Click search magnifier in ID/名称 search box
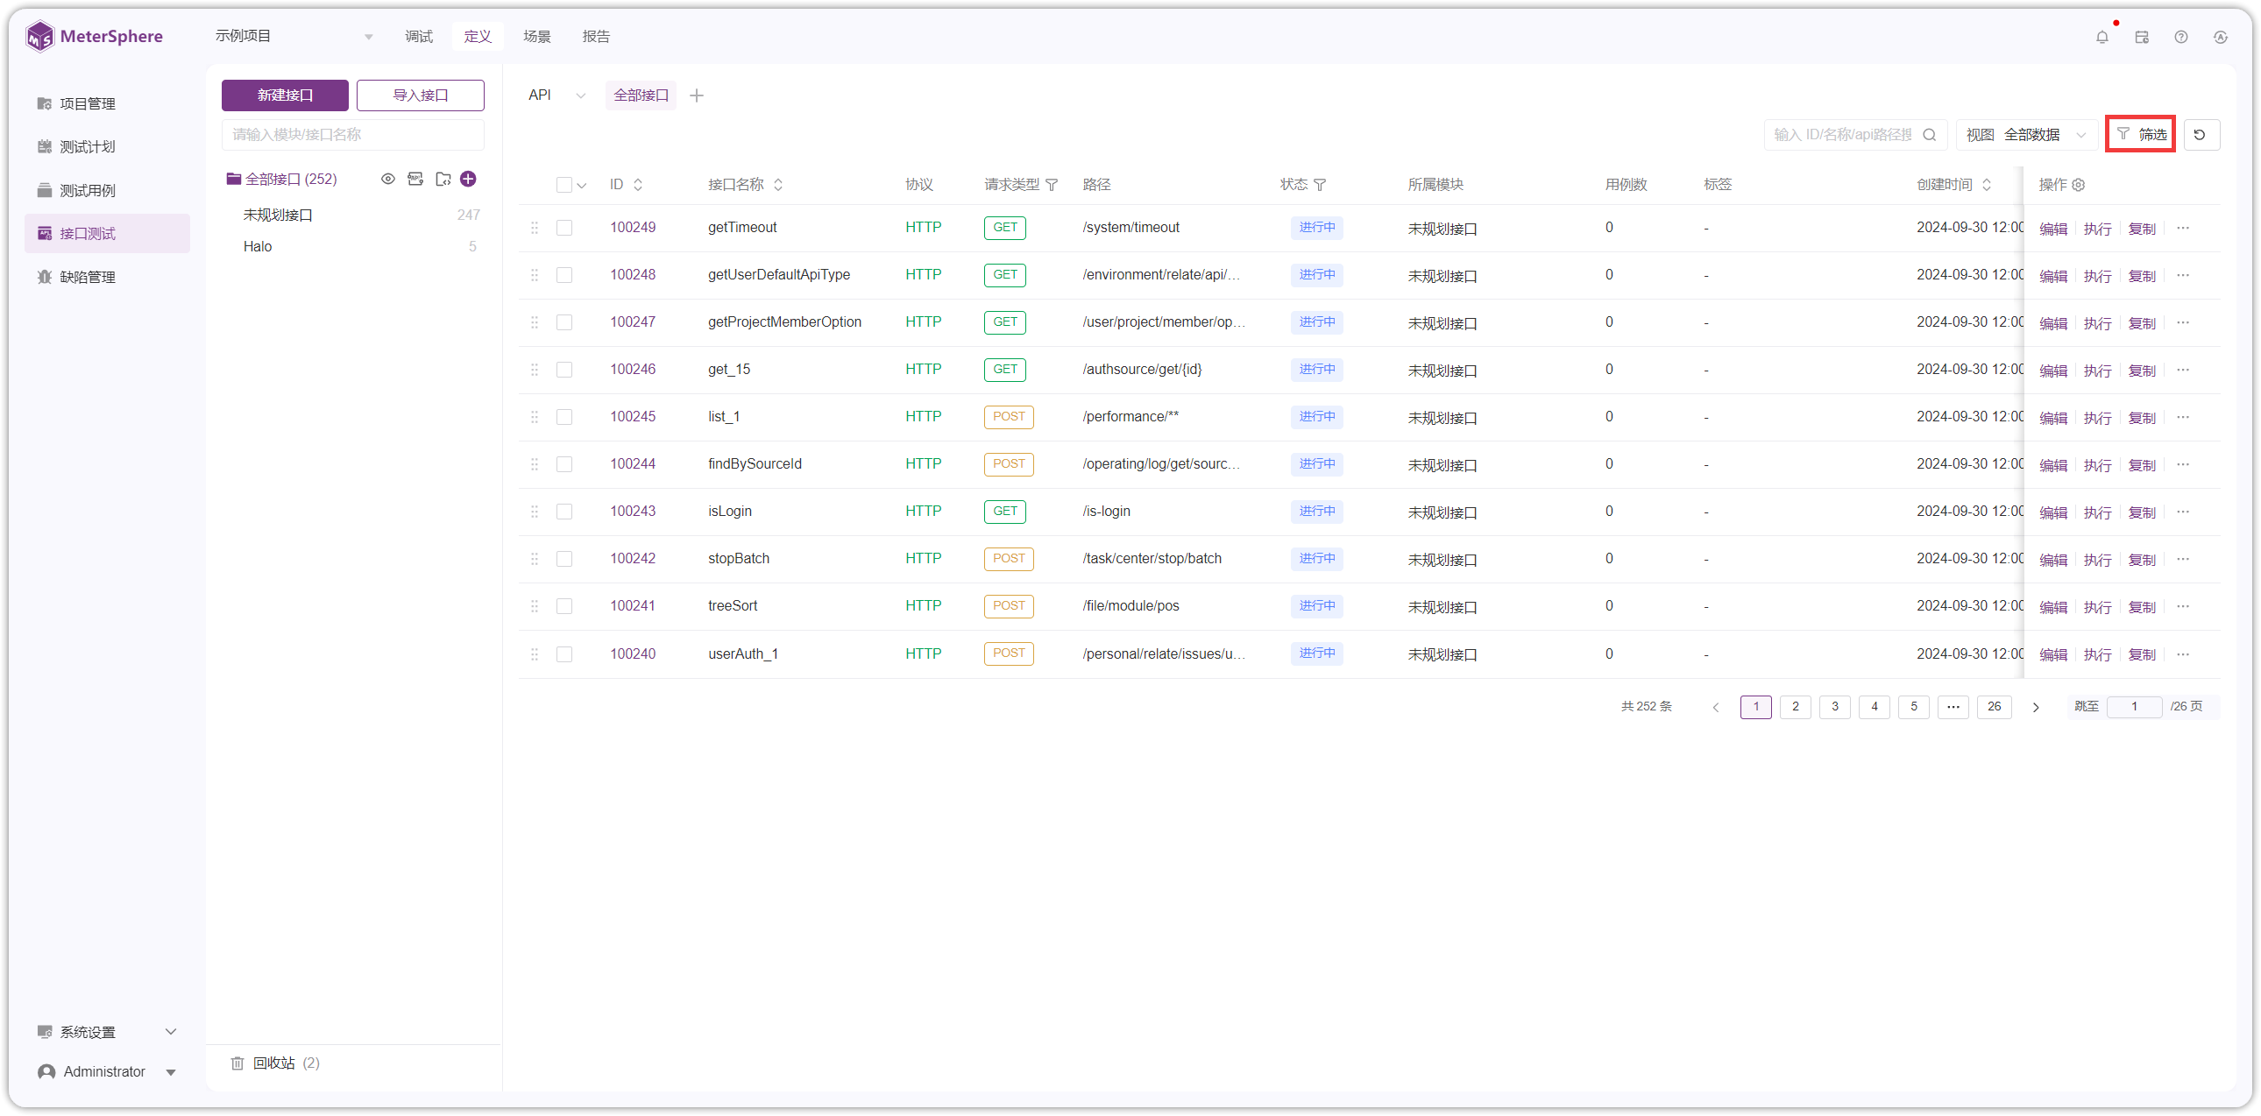The height and width of the screenshot is (1116, 2261). tap(1929, 134)
